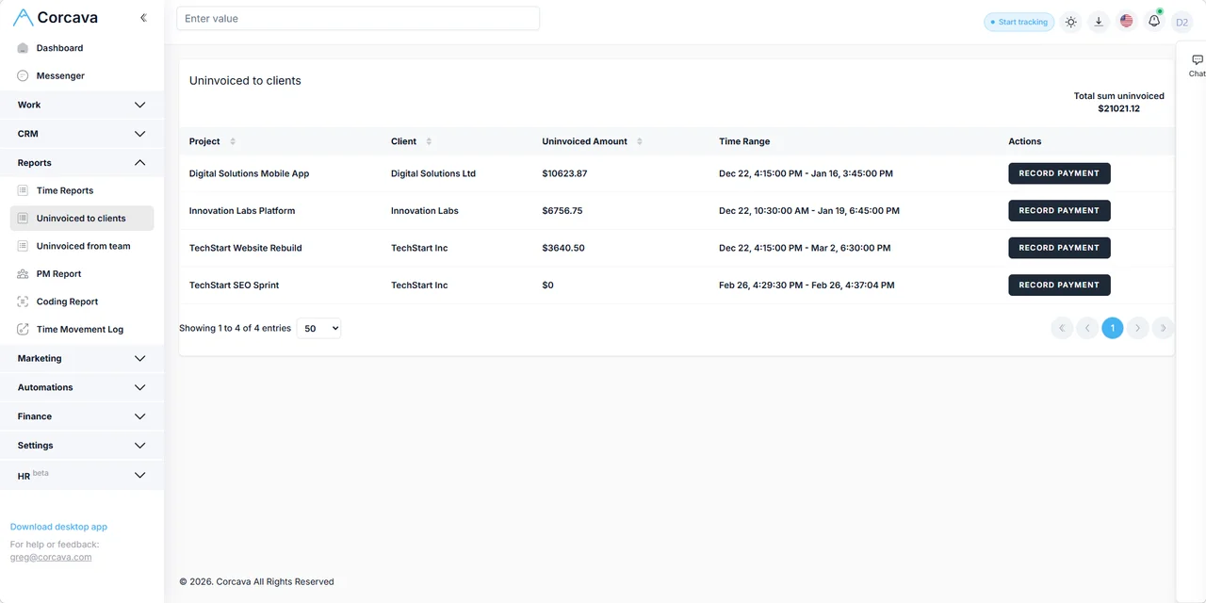The height and width of the screenshot is (603, 1206).
Task: Open the D2 user avatar menu
Action: pos(1182,22)
